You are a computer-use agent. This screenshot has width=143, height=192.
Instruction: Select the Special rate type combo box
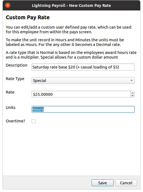(x=83, y=80)
